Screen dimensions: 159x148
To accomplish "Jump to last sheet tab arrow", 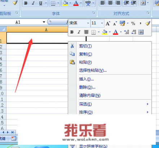I will tap(13, 132).
